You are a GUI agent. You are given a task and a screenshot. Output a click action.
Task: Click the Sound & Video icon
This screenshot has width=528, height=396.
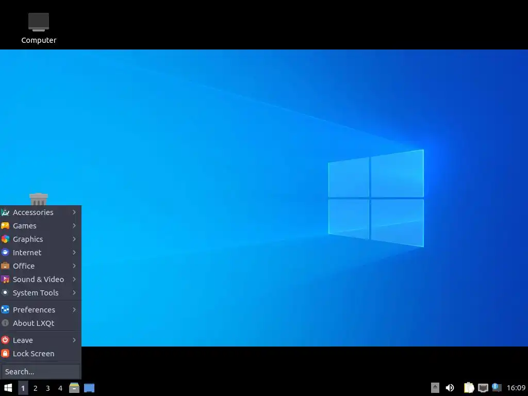click(x=5, y=279)
